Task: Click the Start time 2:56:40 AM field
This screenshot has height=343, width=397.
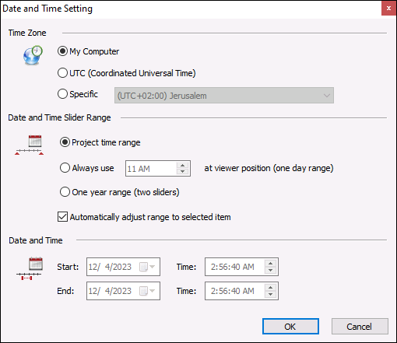Action: [x=241, y=267]
